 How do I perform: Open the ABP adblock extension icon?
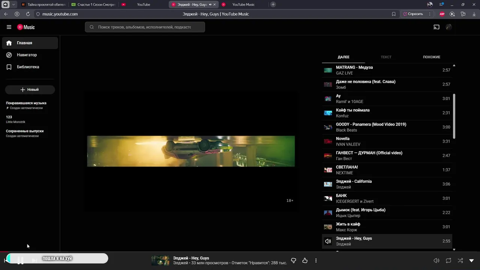click(x=442, y=14)
